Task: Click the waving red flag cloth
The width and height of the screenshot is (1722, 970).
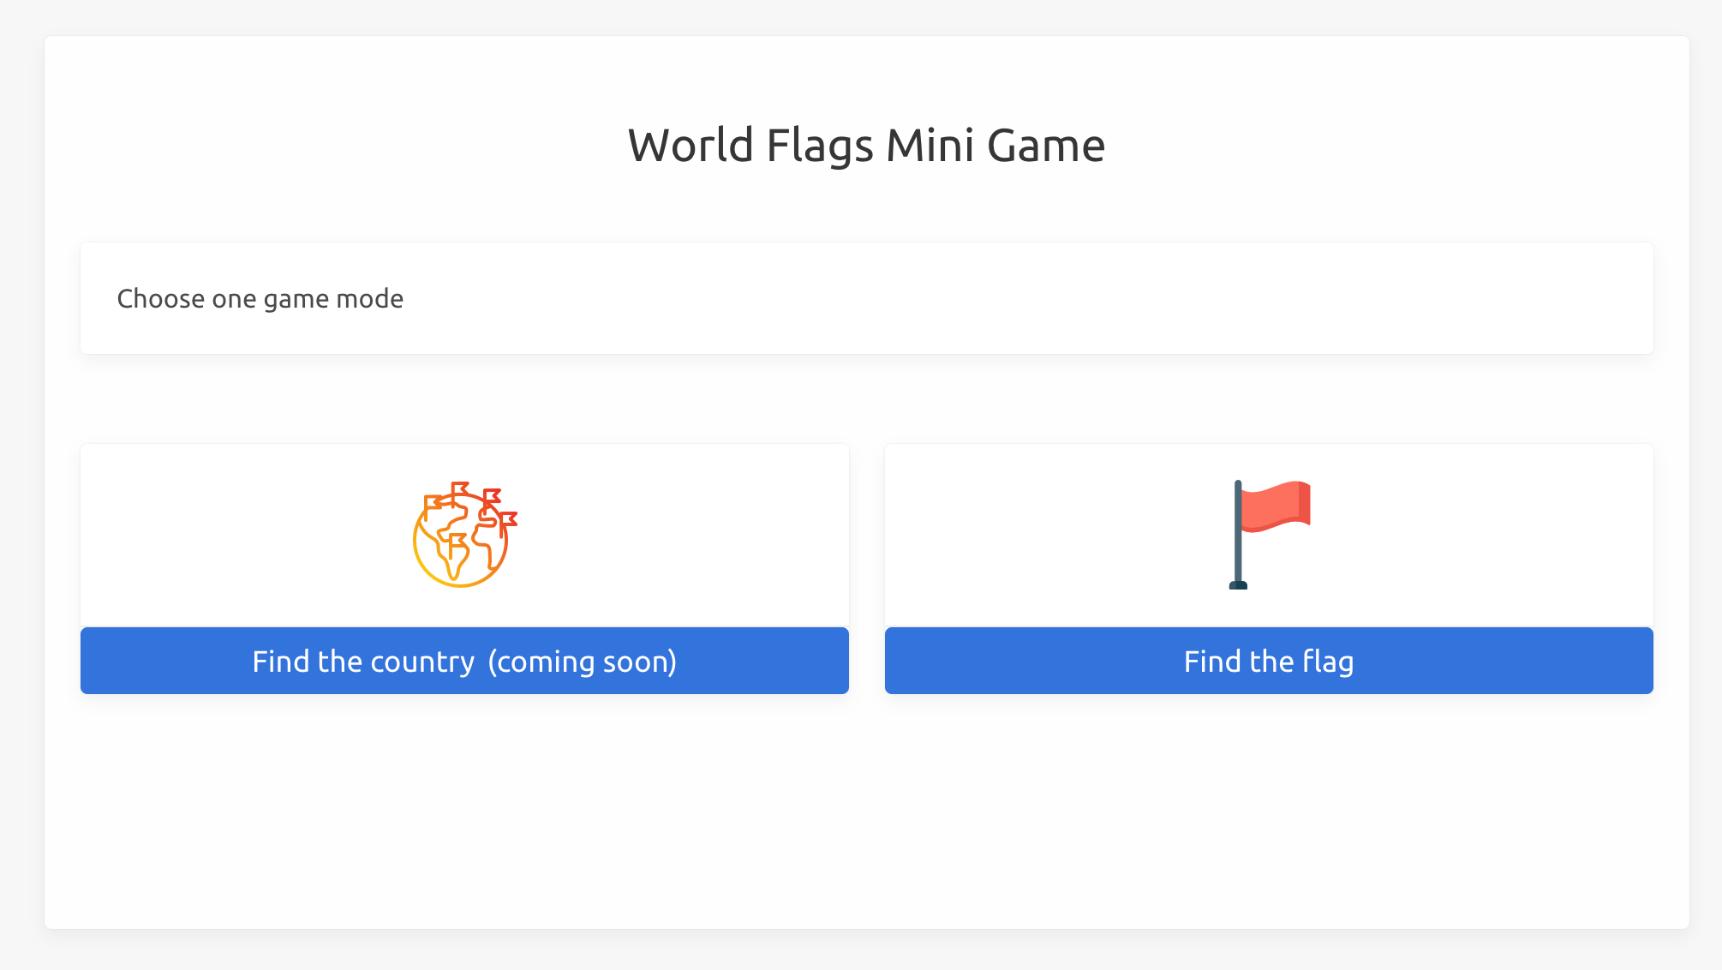Action: pos(1277,506)
